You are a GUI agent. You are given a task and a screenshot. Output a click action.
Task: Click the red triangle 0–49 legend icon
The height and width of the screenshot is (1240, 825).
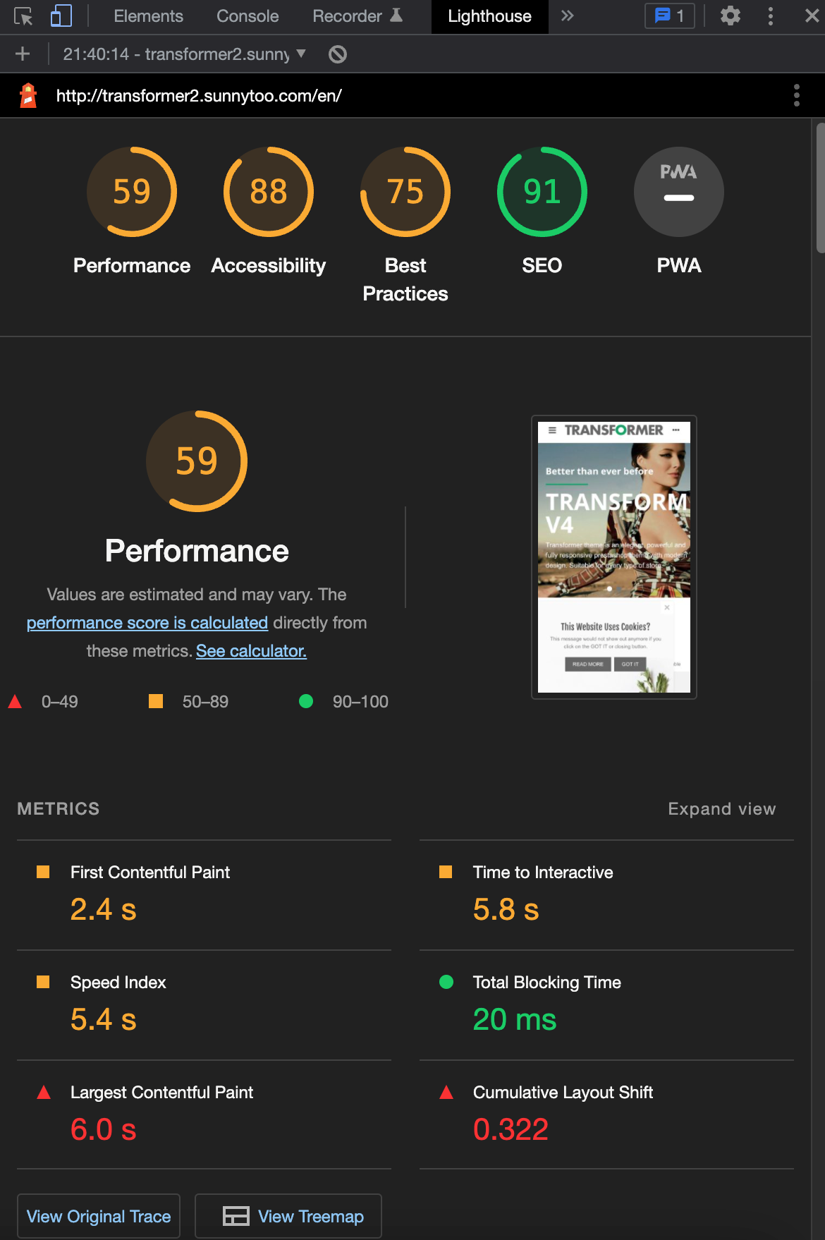coord(15,701)
